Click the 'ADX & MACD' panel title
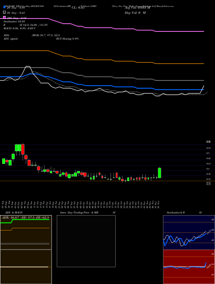Viewport: 215px width, 284px height. [14, 213]
